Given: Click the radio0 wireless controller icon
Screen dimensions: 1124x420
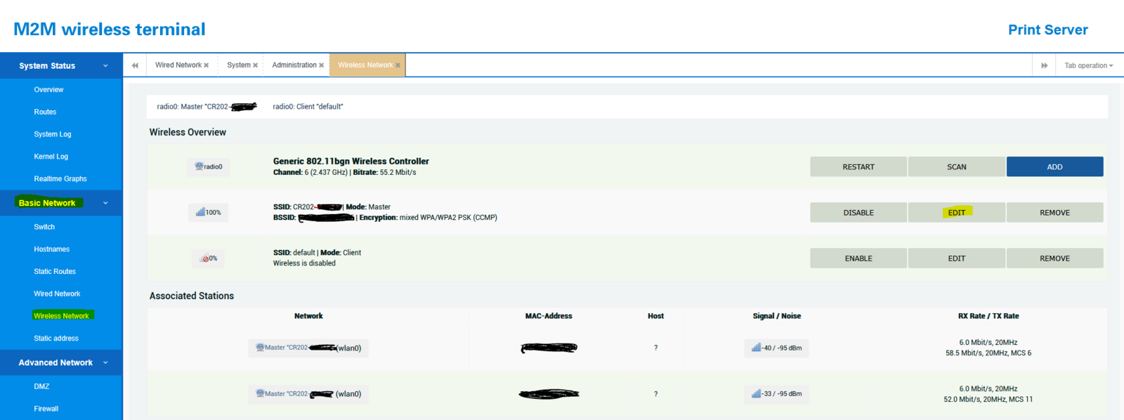Looking at the screenshot, I should pos(209,166).
